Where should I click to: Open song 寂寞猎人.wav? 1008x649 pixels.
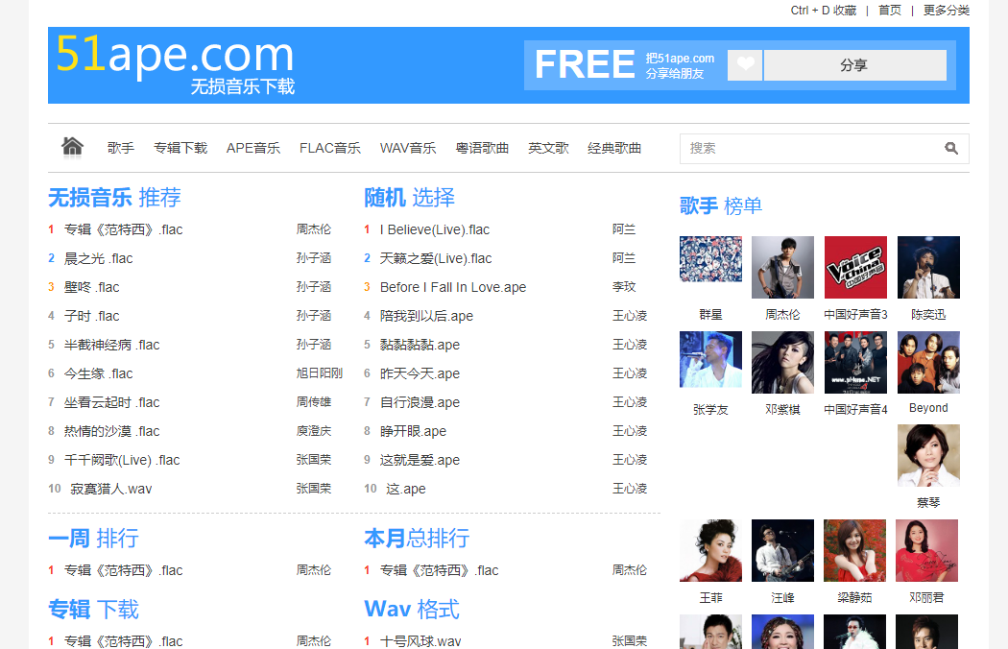tap(111, 490)
